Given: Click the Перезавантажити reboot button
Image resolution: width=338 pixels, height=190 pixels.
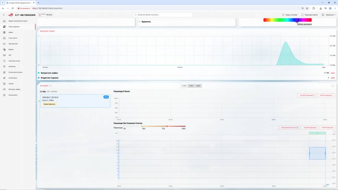Looking at the screenshot, I should tap(309, 15).
